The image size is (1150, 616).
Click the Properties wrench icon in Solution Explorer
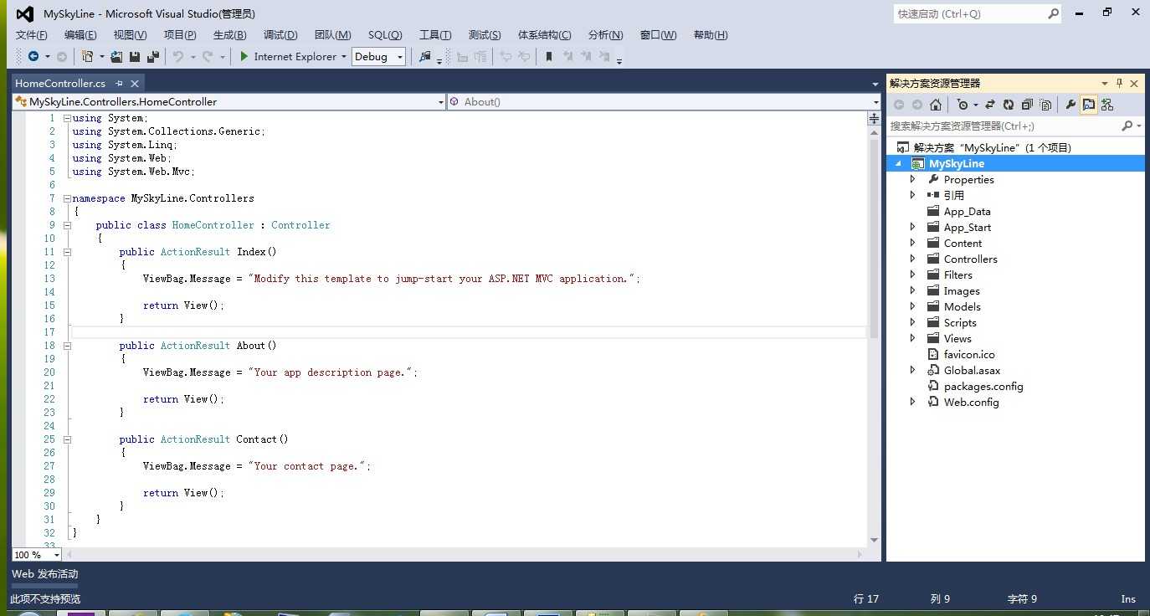(x=1070, y=105)
